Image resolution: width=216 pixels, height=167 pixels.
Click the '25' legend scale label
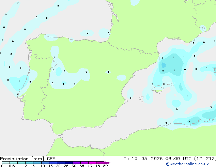click(66, 166)
